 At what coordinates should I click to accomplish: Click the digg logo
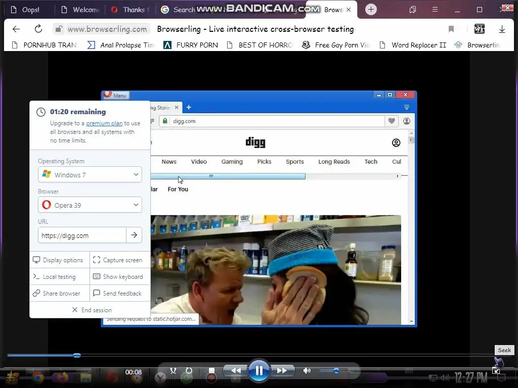(255, 142)
